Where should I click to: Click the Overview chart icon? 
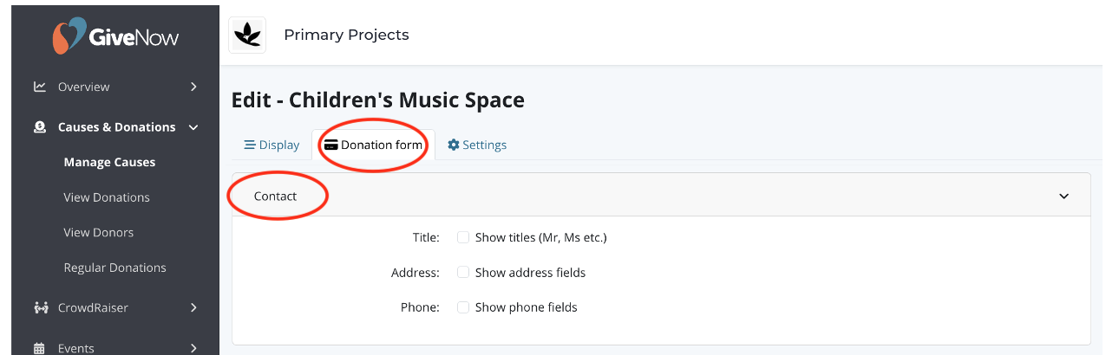[x=40, y=87]
